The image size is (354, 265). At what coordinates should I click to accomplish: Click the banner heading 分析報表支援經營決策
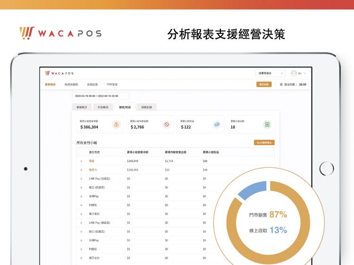point(226,34)
